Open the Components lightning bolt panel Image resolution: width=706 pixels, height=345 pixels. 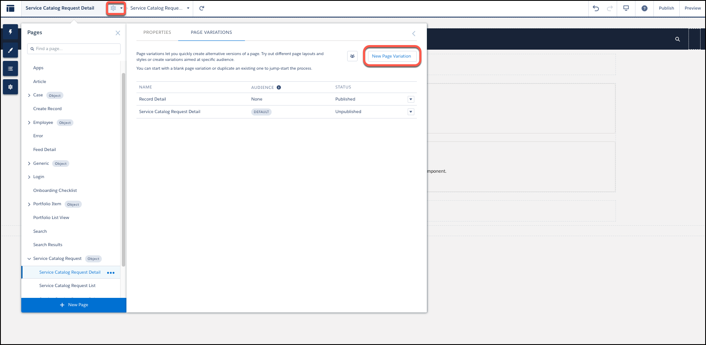(x=10, y=32)
